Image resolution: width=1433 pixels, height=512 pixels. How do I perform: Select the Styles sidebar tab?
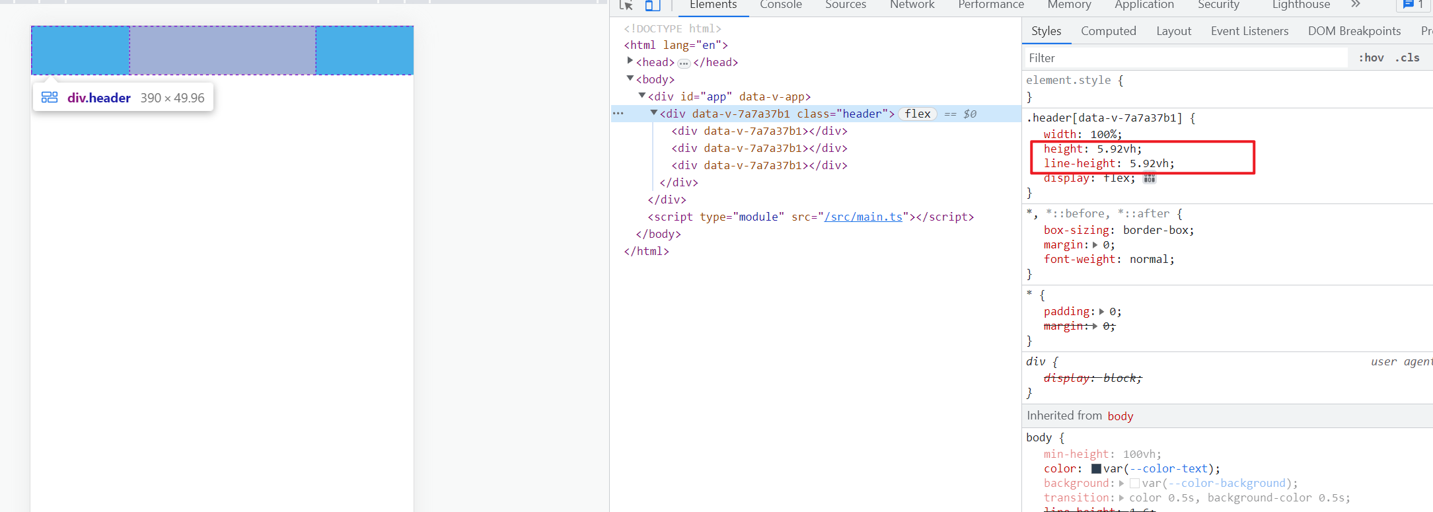tap(1047, 31)
